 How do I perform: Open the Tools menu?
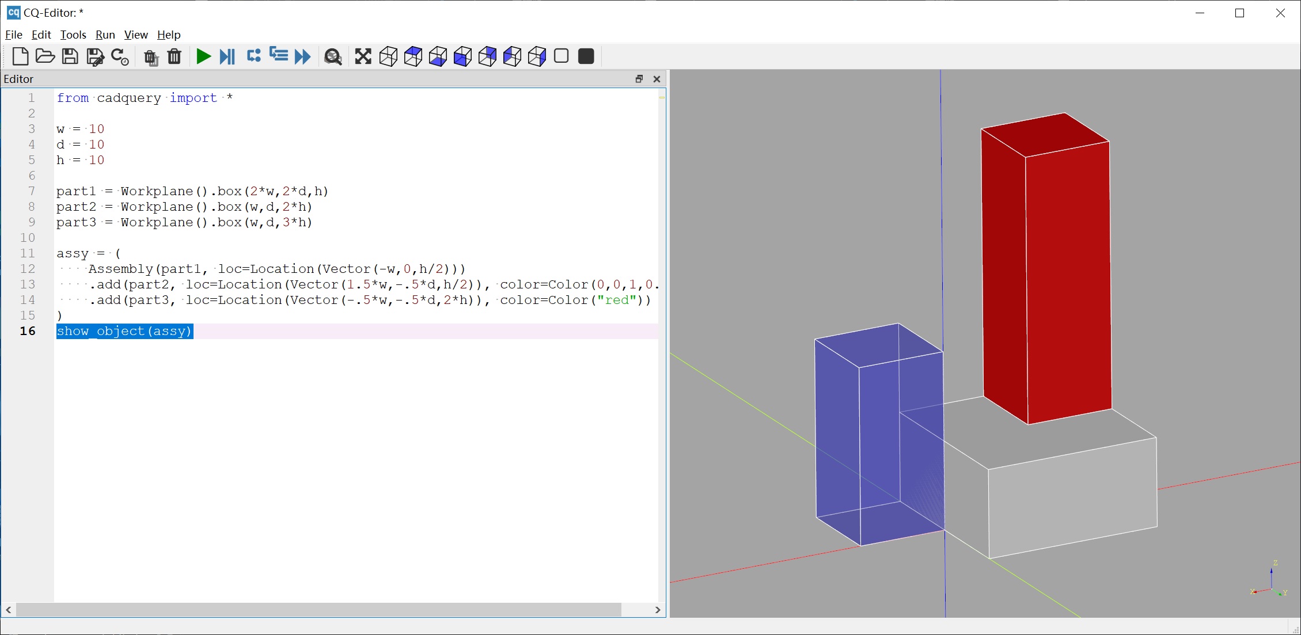pos(73,35)
